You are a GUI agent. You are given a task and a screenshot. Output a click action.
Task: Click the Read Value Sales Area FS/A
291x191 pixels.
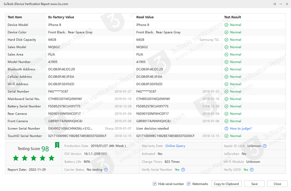tap(140, 55)
